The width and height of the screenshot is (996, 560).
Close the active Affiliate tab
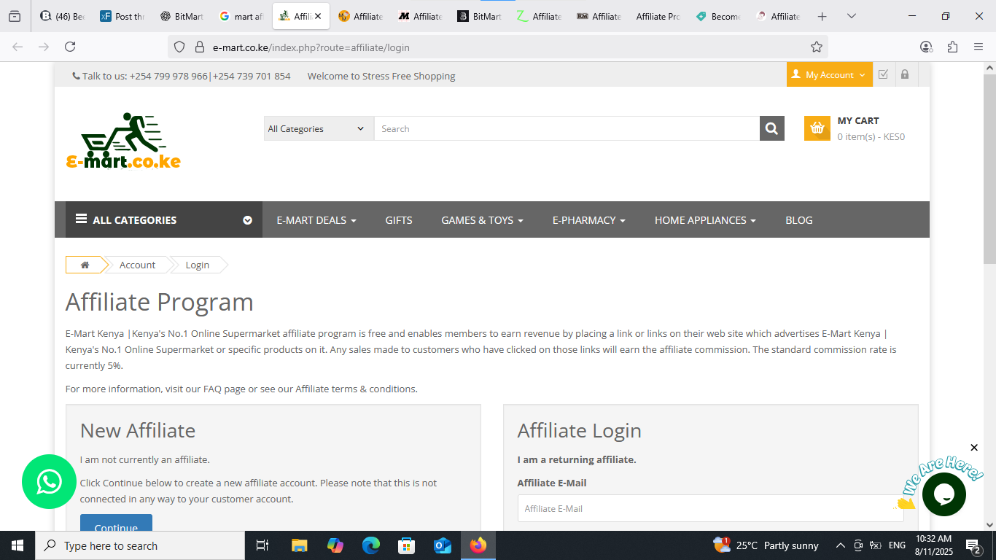(x=318, y=16)
